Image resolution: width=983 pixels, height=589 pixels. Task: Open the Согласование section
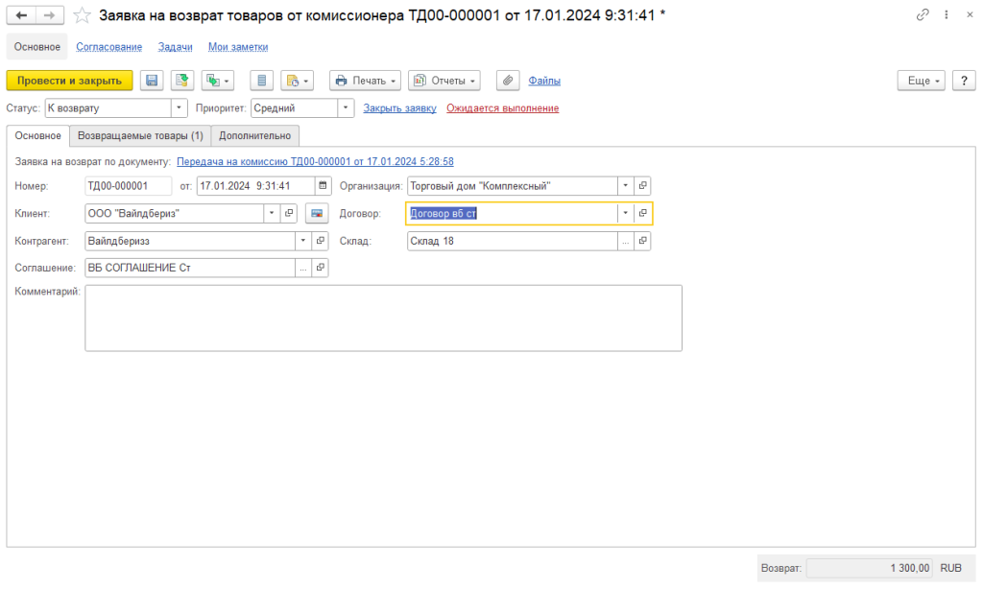tap(109, 47)
